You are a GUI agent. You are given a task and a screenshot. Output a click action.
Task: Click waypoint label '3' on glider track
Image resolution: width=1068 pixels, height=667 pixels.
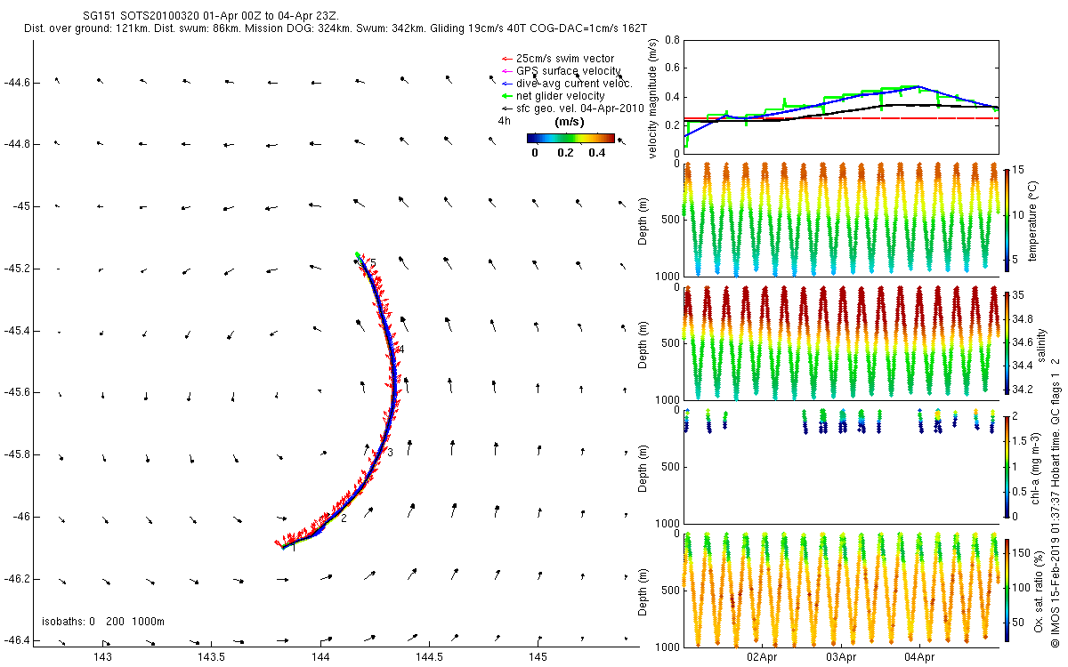coord(390,453)
